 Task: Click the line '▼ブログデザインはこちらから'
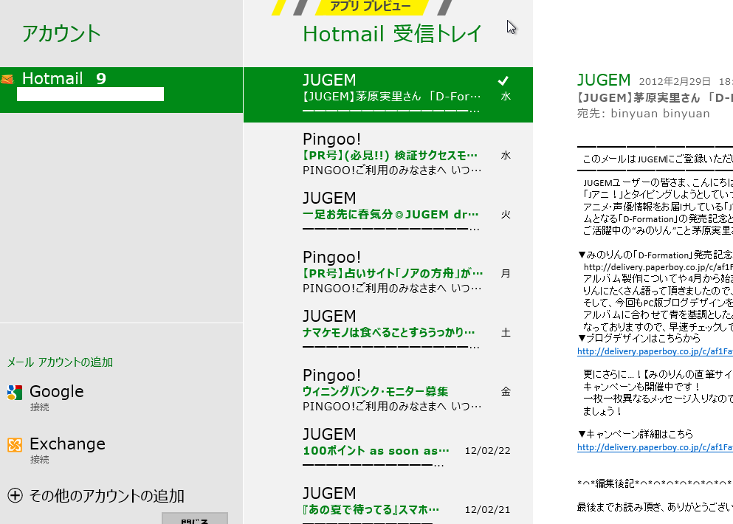coord(639,338)
